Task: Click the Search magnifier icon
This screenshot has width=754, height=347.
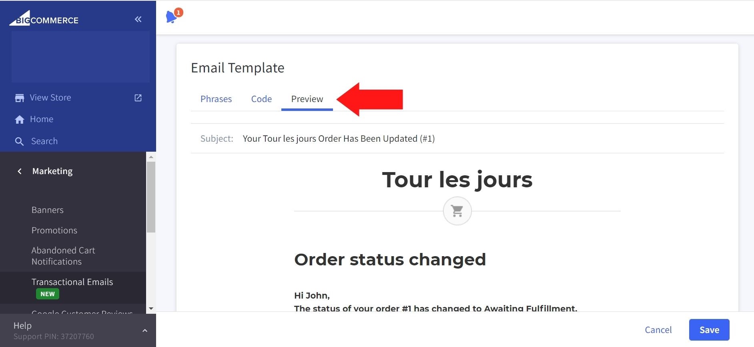Action: (x=19, y=141)
